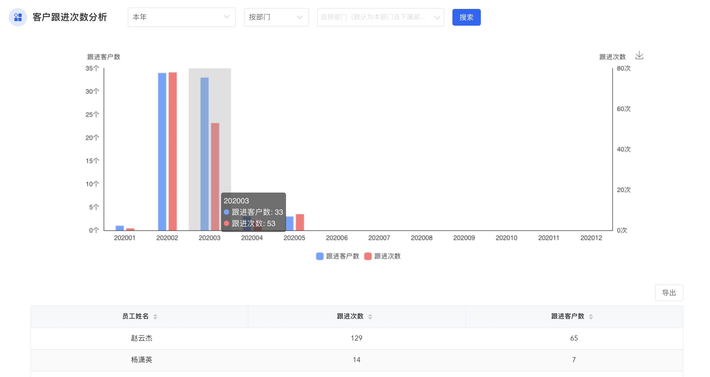710x377 pixels.
Task: Toggle the 跟进次数 legend series
Action: [382, 256]
